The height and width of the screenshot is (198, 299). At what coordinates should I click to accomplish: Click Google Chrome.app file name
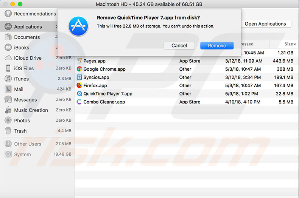click(x=104, y=69)
